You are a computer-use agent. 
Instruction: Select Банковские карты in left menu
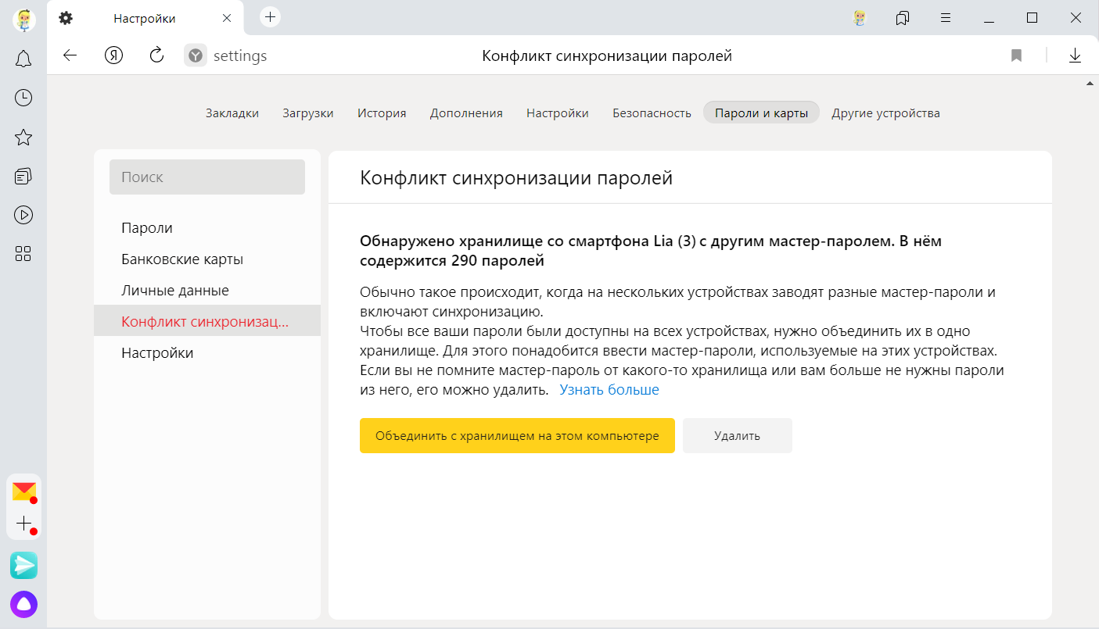[182, 259]
